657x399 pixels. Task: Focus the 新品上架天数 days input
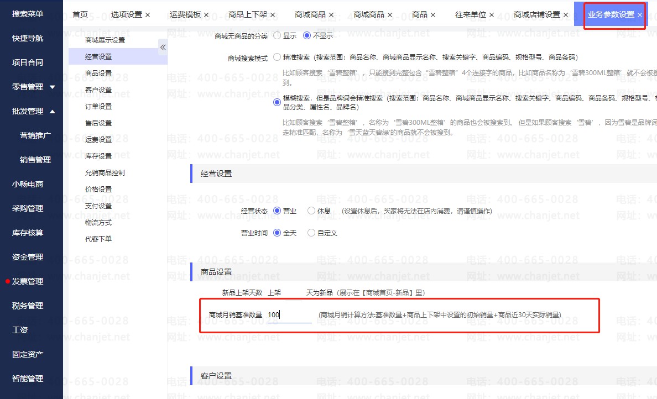pyautogui.click(x=293, y=293)
